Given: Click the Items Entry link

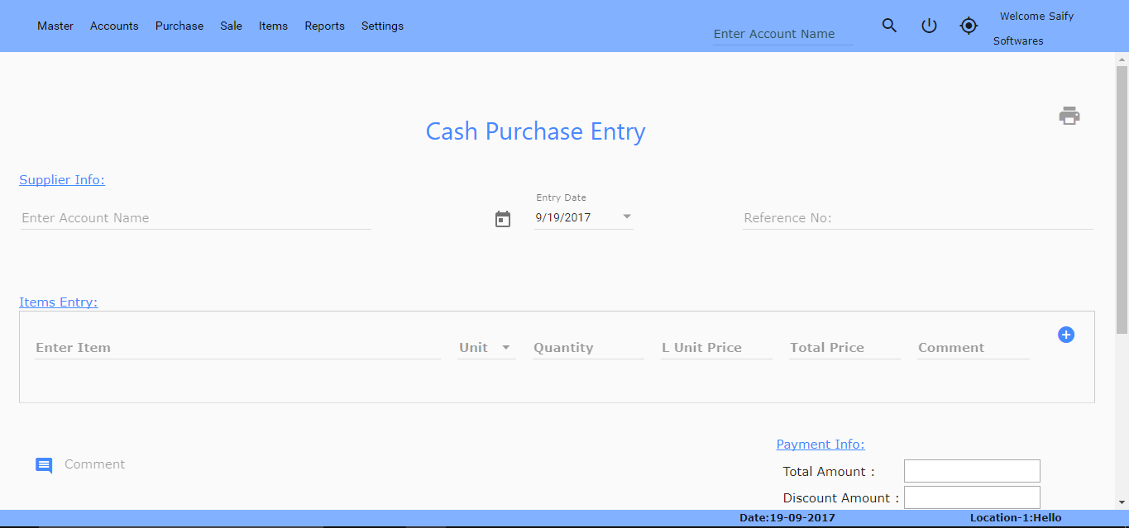Looking at the screenshot, I should [x=58, y=302].
